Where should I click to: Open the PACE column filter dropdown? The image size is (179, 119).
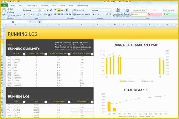92,102
